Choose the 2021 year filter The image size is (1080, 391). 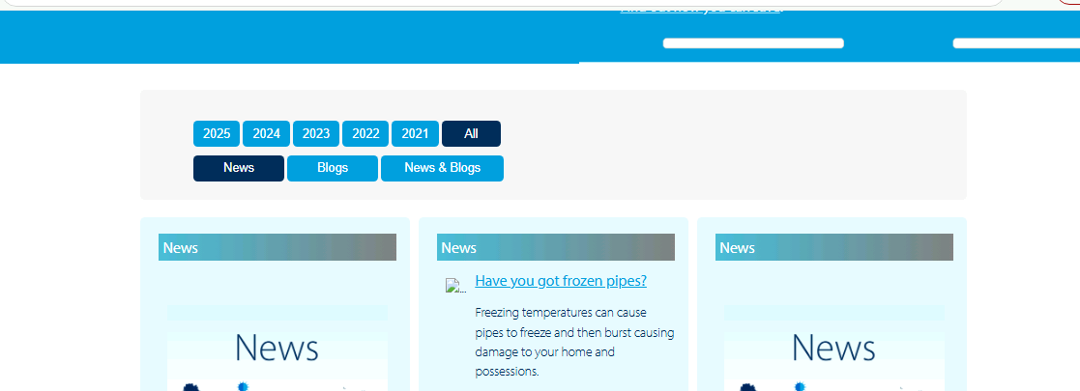pyautogui.click(x=415, y=133)
